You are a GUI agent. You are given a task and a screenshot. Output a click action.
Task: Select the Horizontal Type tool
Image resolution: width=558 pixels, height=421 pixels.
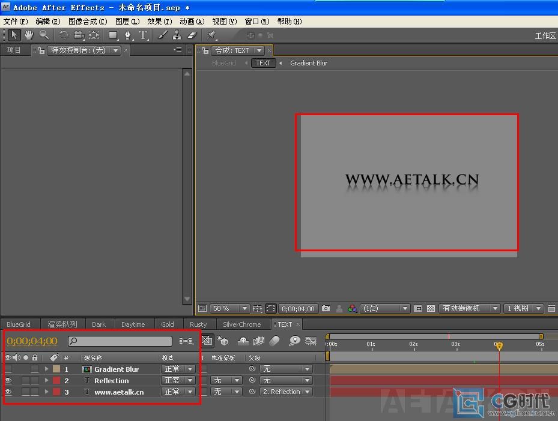[143, 35]
